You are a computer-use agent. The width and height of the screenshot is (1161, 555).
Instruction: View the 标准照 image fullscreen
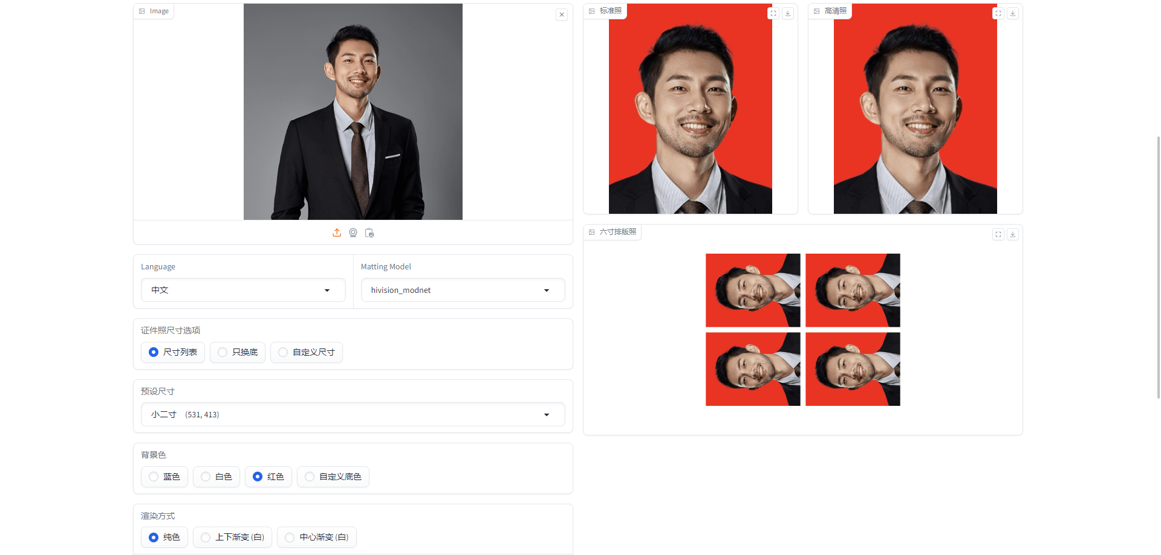[x=773, y=13]
